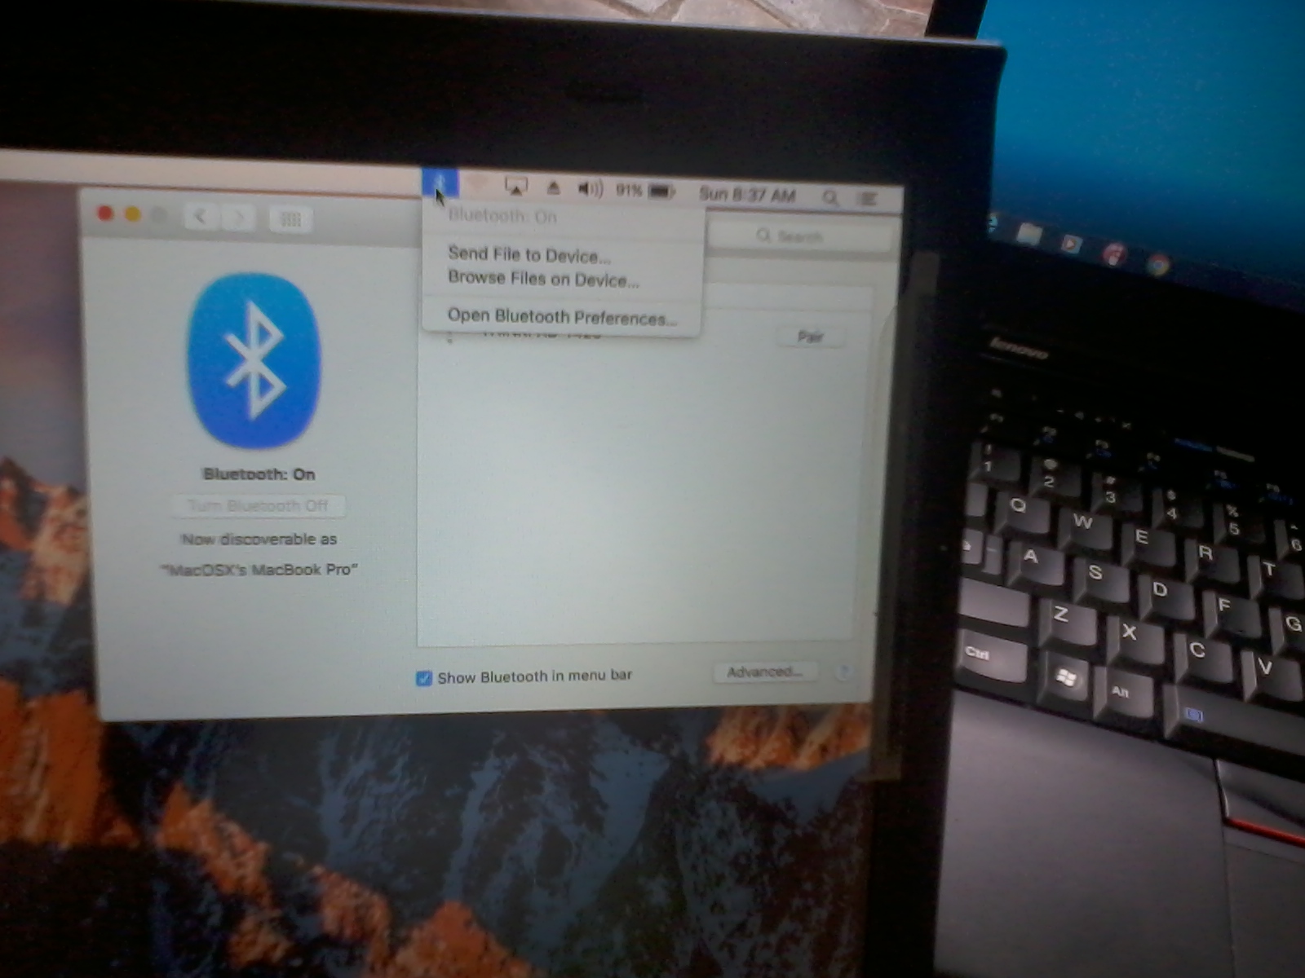Screen dimensions: 1305x978
Task: Click the Turn Bluetooth Off button
Action: 258,506
